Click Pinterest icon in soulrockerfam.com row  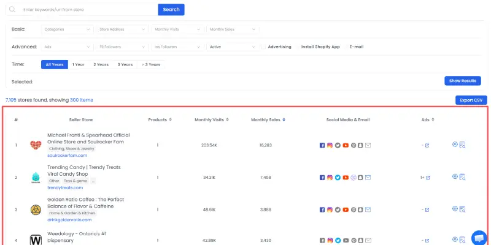(354, 145)
